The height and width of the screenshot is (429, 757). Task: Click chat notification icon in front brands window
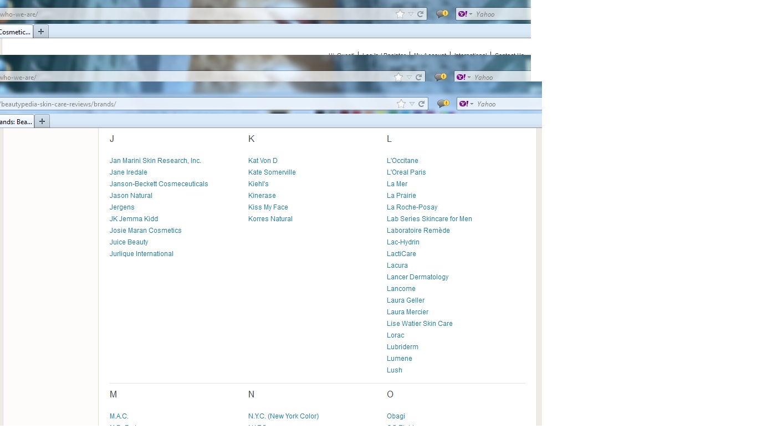coord(443,104)
